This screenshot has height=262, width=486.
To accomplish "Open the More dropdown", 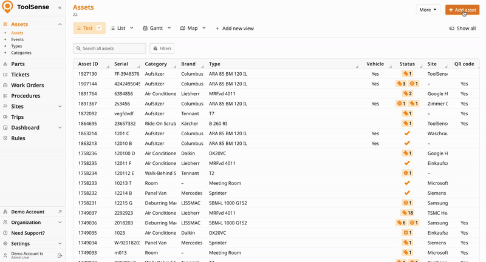I will pos(428,10).
